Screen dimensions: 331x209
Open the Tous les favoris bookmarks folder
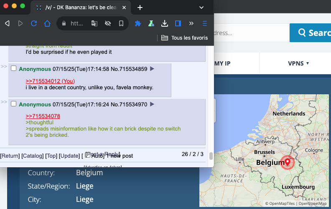pyautogui.click(x=184, y=38)
